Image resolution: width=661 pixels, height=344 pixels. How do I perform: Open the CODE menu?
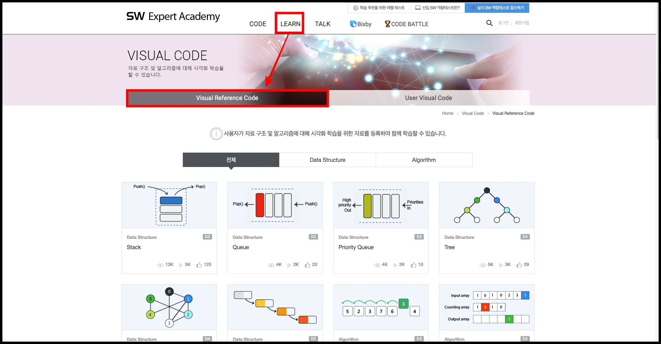pos(258,24)
